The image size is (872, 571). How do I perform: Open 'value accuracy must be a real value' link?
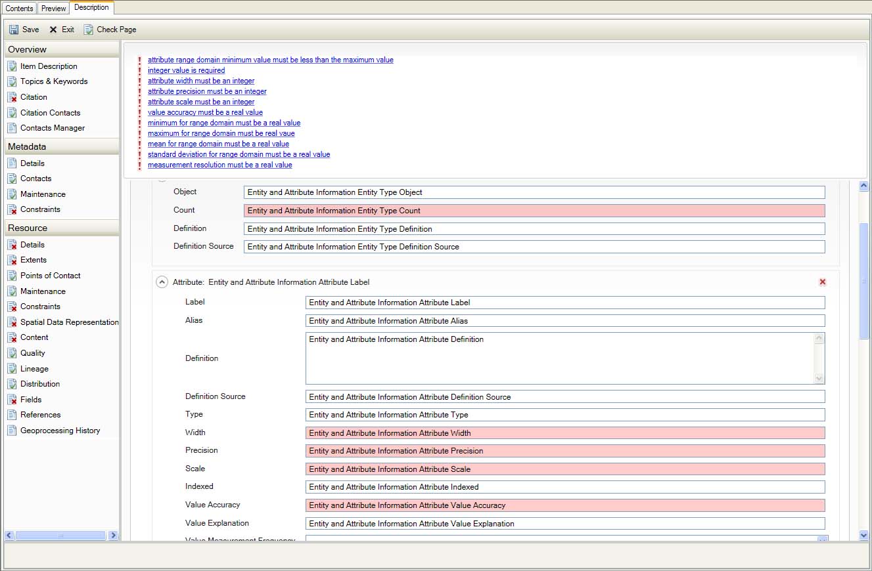click(x=205, y=112)
